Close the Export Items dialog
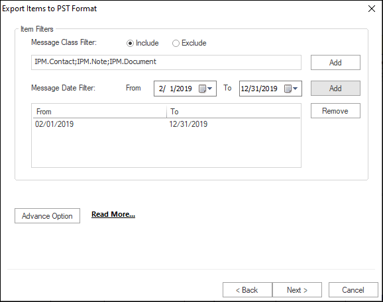 (372, 9)
